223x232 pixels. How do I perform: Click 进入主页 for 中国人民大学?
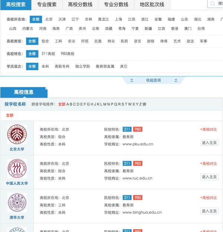209,177
